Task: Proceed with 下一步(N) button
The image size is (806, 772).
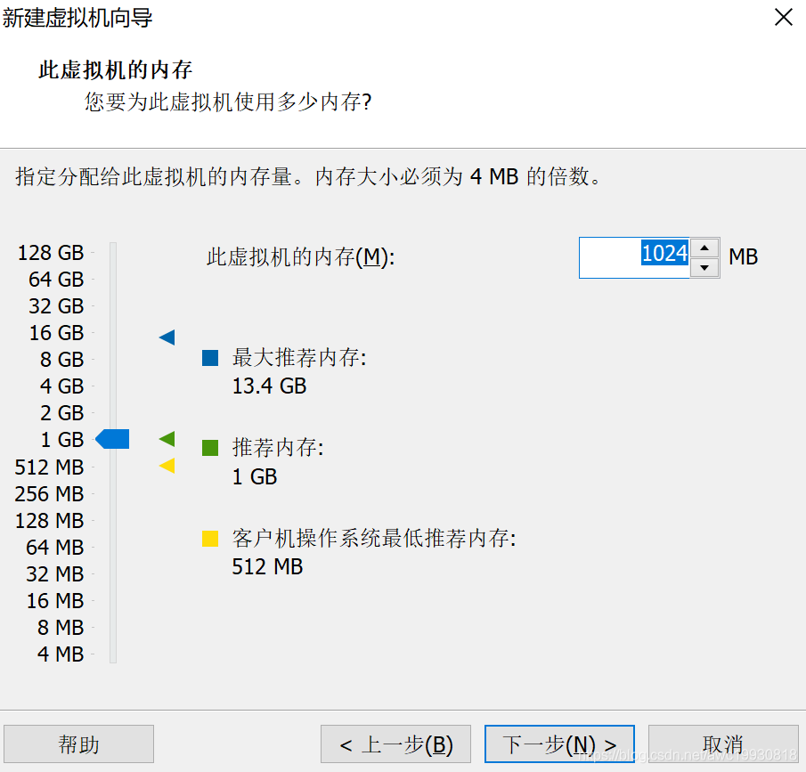Action: tap(560, 744)
